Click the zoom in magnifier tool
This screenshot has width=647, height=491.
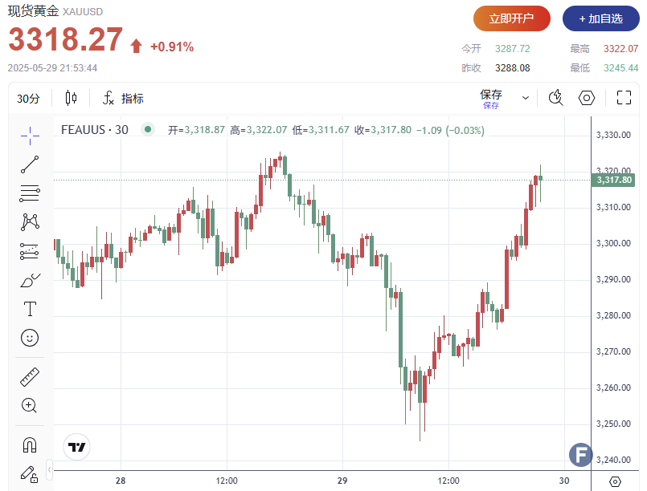30,405
